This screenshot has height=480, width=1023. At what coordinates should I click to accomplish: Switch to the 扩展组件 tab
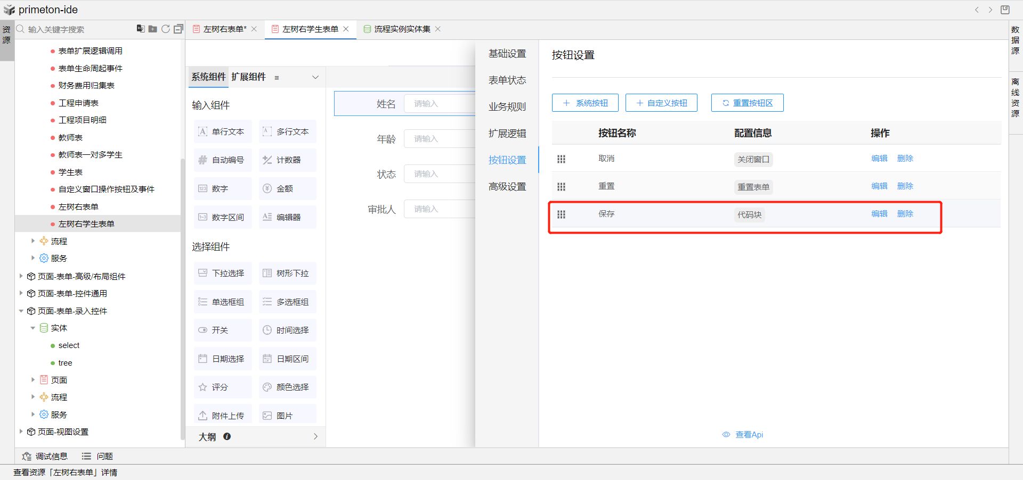[248, 77]
